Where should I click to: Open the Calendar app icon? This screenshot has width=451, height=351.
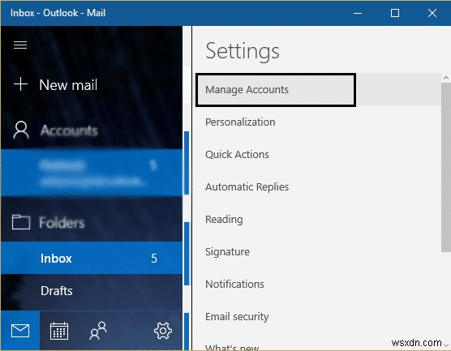tap(59, 331)
